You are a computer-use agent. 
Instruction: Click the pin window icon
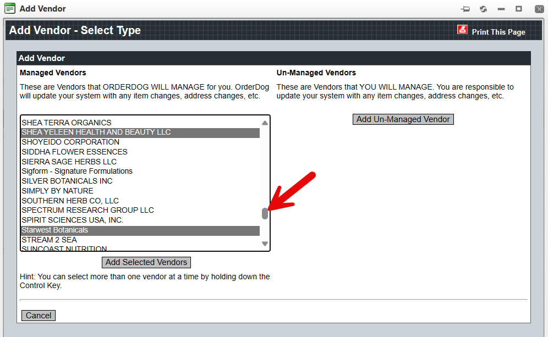tap(465, 9)
